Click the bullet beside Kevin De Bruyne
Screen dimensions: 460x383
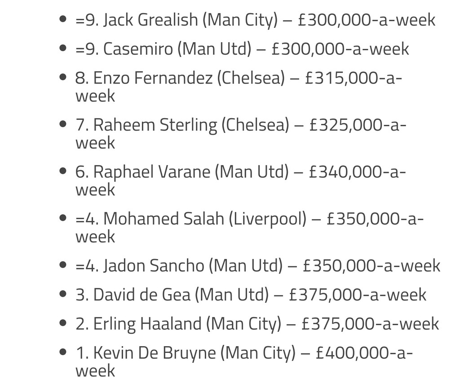63,353
